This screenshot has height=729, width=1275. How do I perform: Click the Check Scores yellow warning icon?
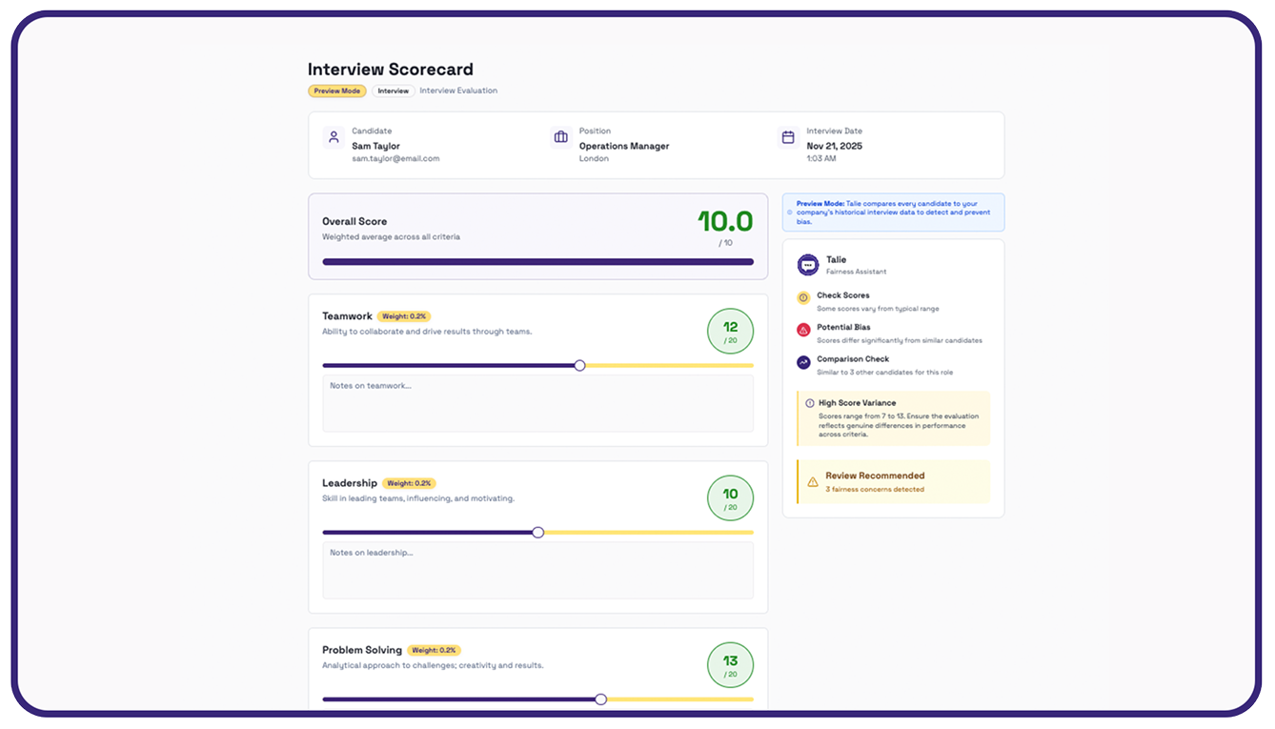pyautogui.click(x=803, y=298)
